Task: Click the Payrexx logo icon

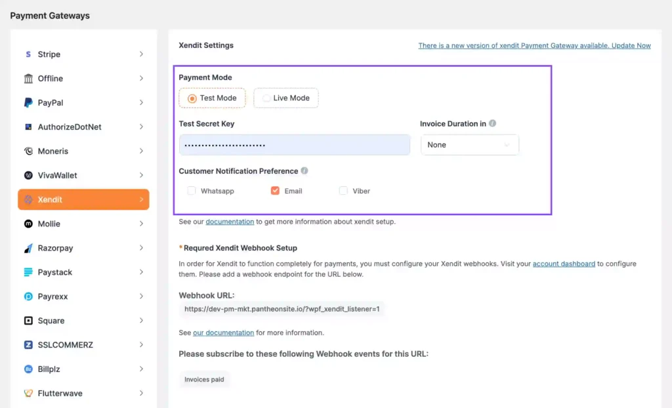Action: (28, 296)
